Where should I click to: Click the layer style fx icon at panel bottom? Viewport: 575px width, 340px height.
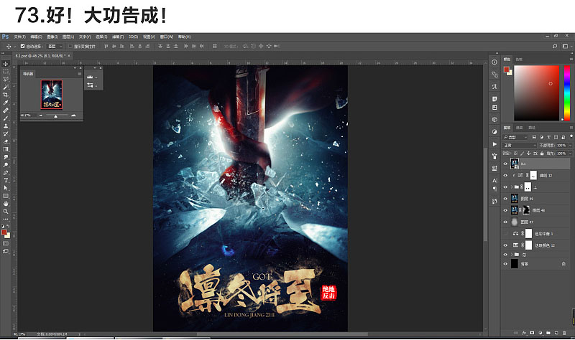[524, 333]
